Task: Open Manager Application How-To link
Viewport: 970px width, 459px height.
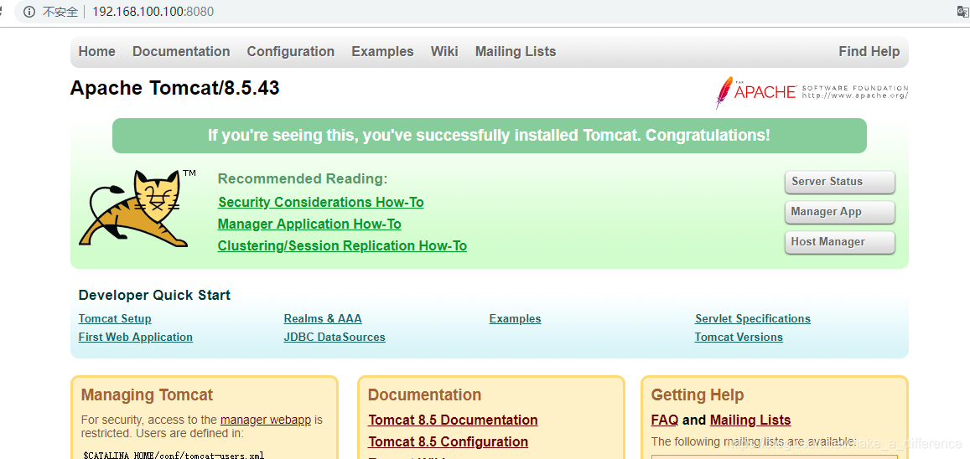Action: [x=309, y=224]
